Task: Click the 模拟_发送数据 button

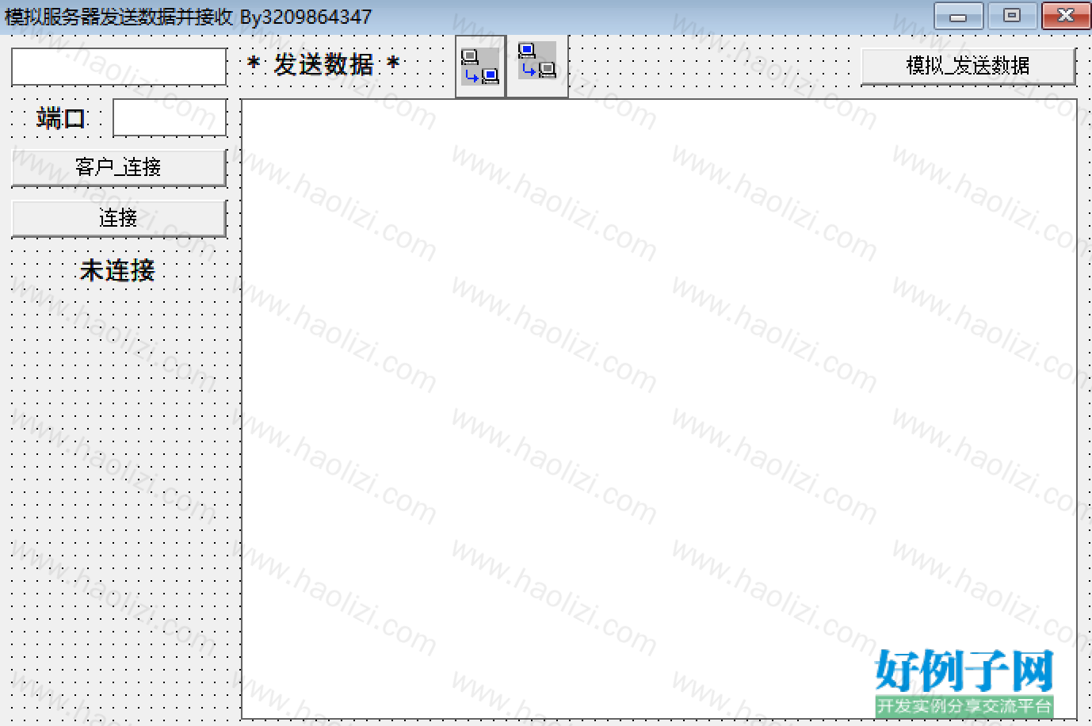Action: pos(968,67)
